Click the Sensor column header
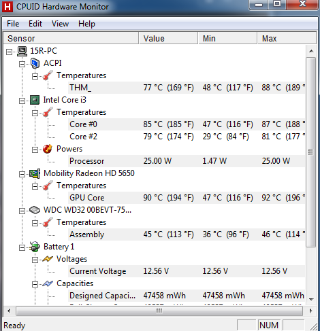This screenshot has height=331, width=320. 71,38
